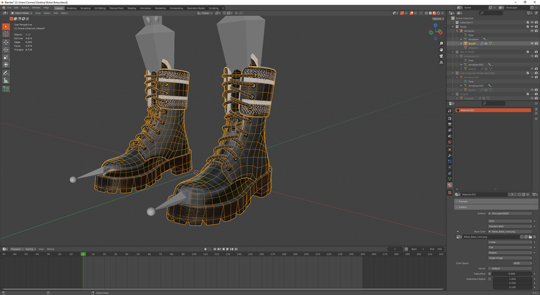The image size is (540, 295).
Task: Toggle Collection 5 viewport visibility eye
Action: (532, 23)
